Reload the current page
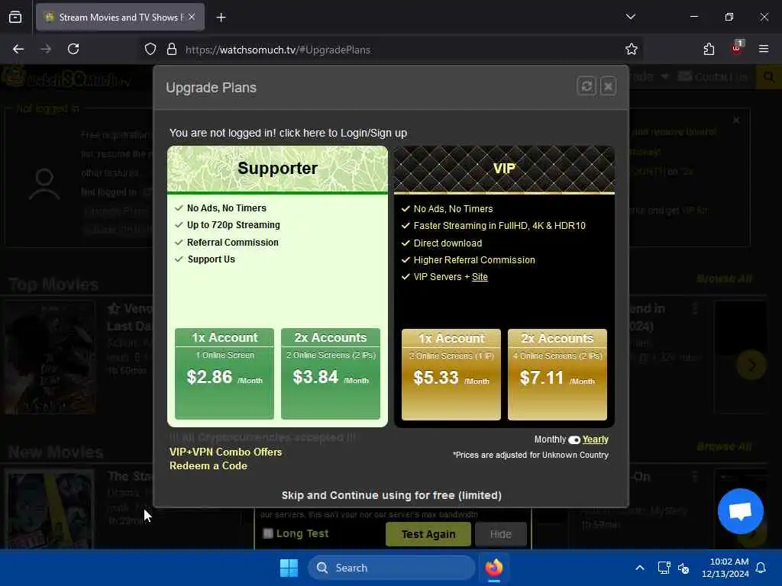Screen dimensions: 782x586 point(73,50)
